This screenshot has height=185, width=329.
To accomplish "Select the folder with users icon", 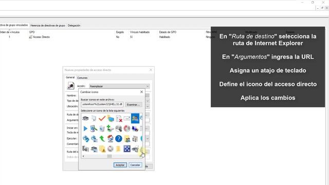I will pyautogui.click(x=127, y=139).
